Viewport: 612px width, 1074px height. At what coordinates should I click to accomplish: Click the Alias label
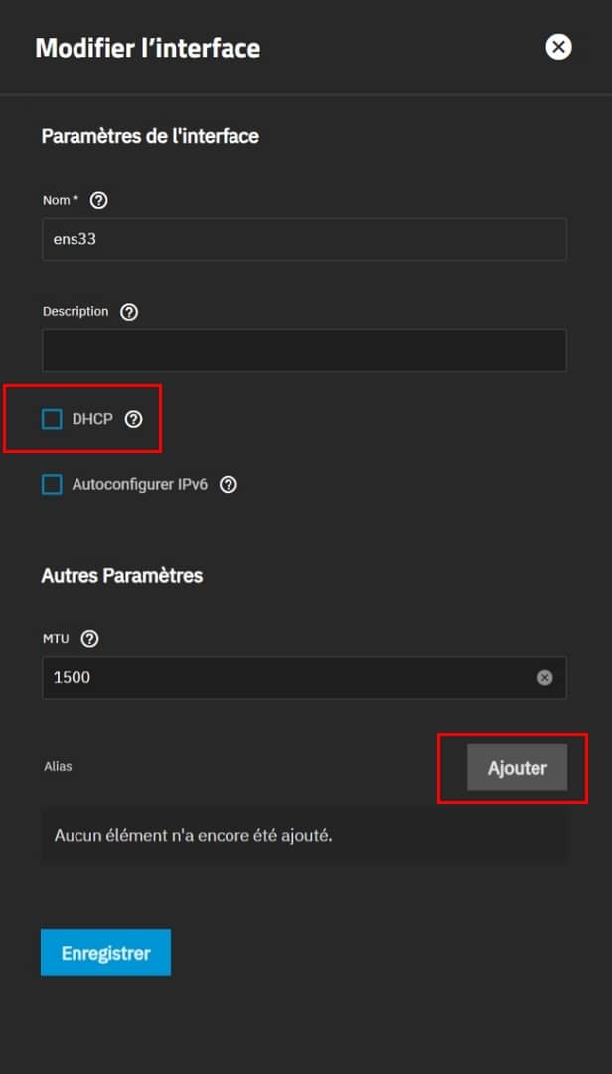click(58, 767)
